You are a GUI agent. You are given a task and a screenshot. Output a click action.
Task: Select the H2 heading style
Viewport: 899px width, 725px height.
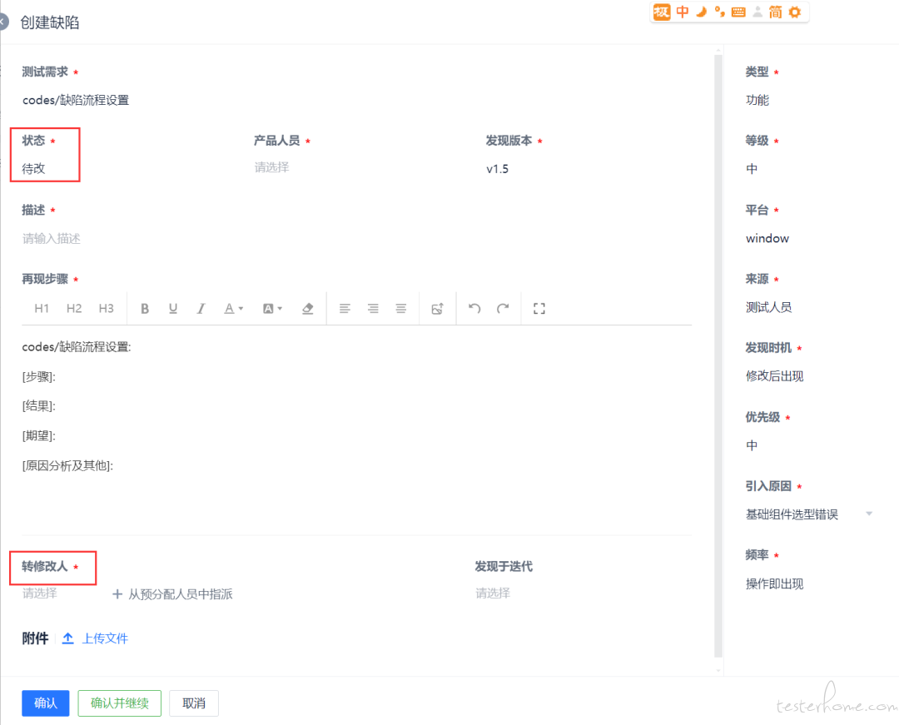tap(74, 309)
